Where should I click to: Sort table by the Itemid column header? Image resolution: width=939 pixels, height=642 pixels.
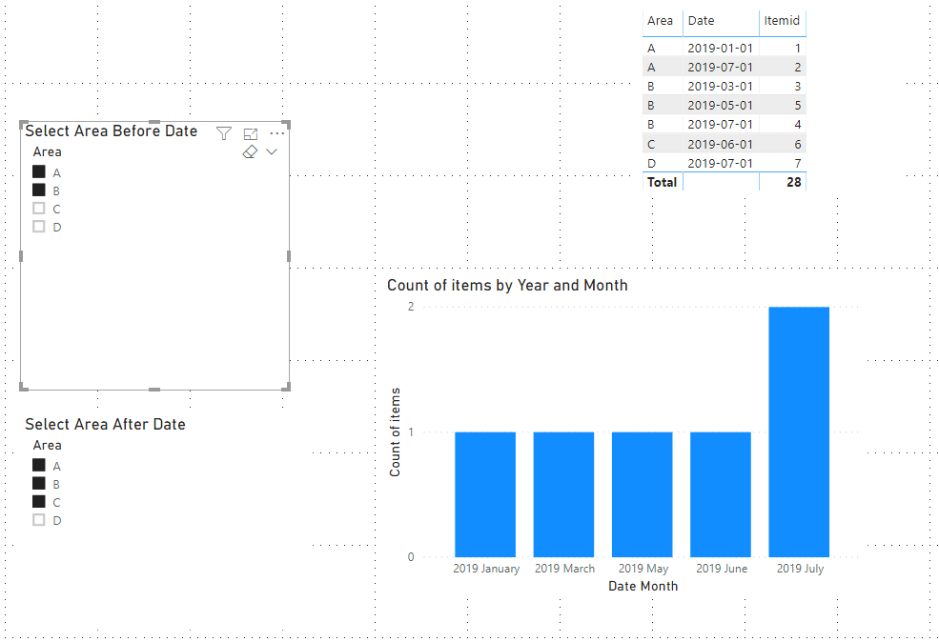pos(782,21)
